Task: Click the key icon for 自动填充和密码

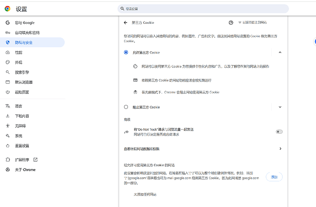Action: 8,33
